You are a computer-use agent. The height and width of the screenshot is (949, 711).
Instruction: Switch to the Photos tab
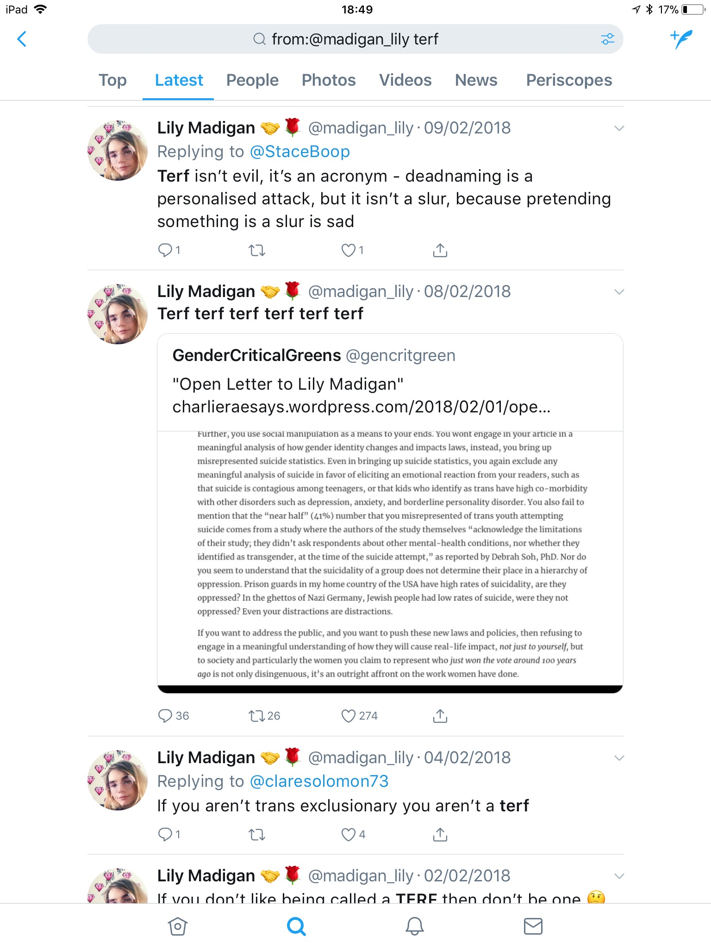329,80
